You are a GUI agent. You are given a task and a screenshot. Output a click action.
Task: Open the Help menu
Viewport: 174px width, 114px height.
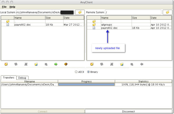tap(12, 7)
